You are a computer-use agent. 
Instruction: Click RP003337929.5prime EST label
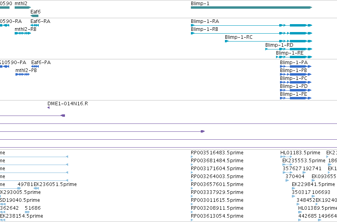[217, 192]
